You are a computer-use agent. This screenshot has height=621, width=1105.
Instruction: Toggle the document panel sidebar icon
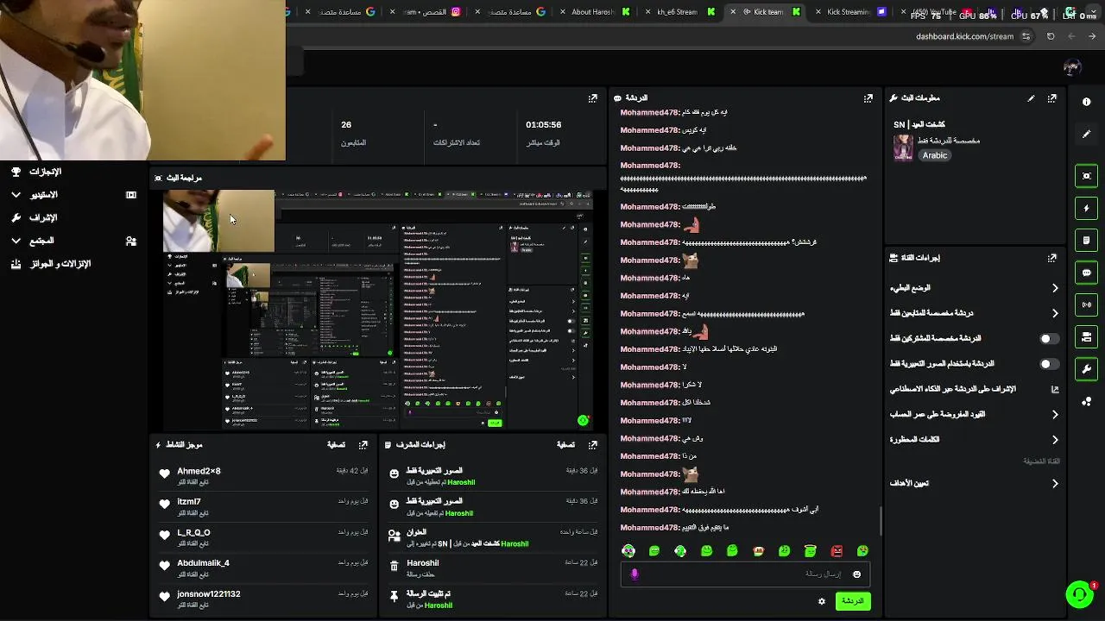1086,240
